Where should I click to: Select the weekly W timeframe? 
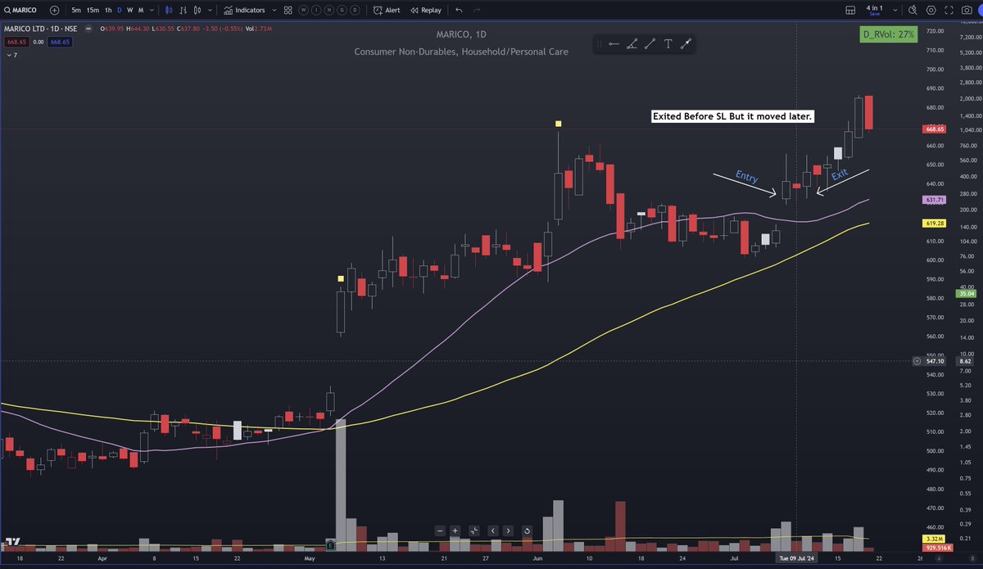pos(129,11)
